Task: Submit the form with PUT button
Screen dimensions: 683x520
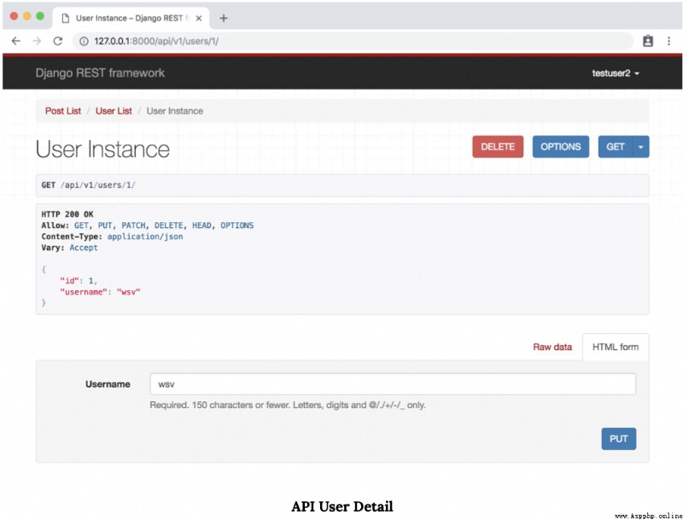Action: [x=618, y=439]
